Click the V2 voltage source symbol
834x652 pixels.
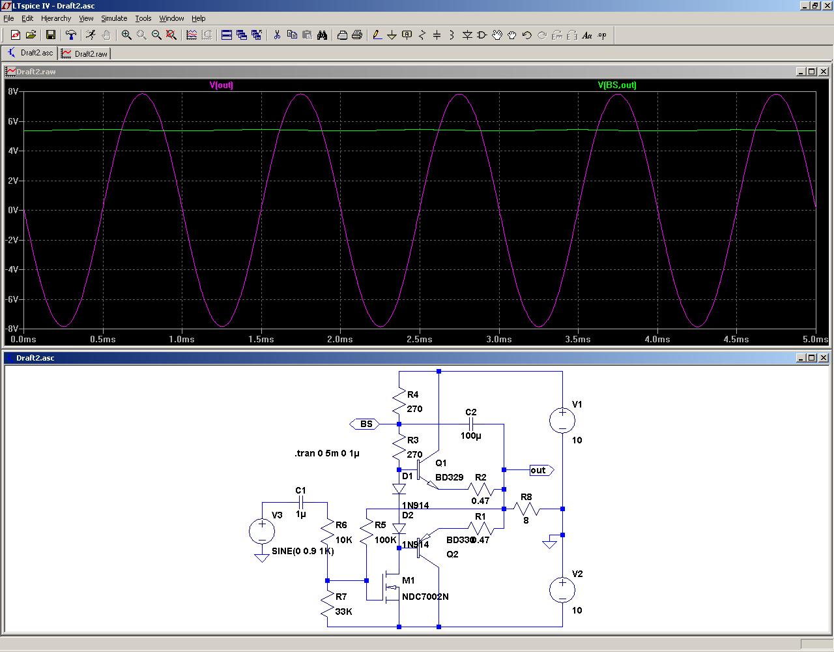click(x=562, y=590)
